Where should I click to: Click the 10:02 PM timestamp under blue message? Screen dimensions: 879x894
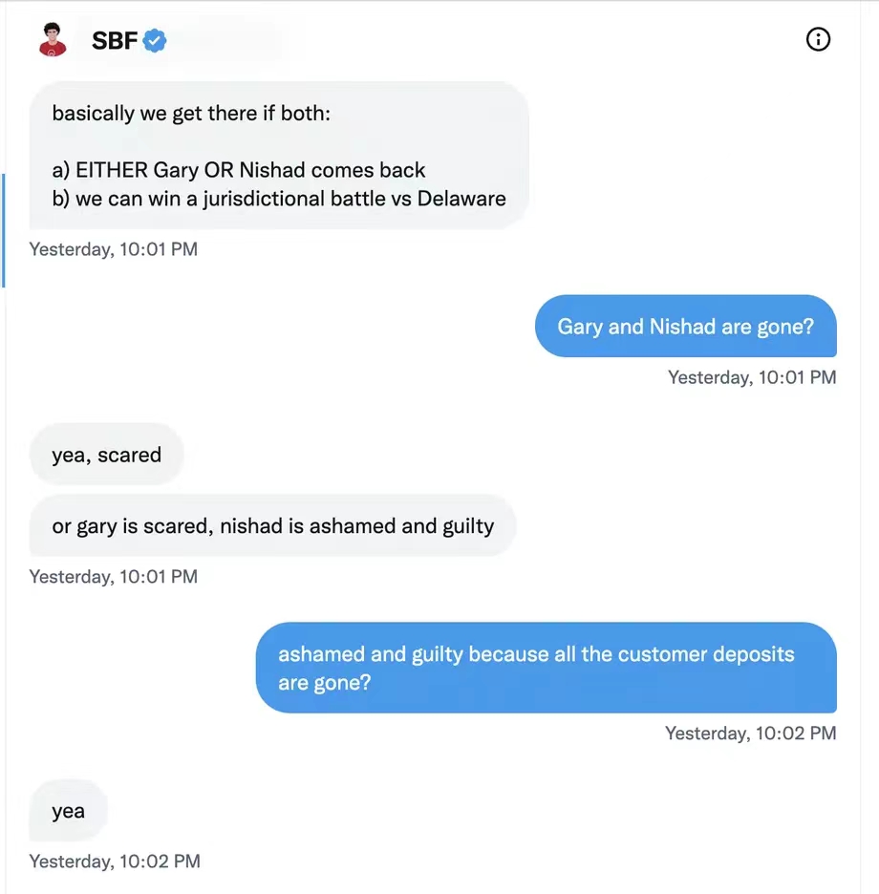pos(751,734)
